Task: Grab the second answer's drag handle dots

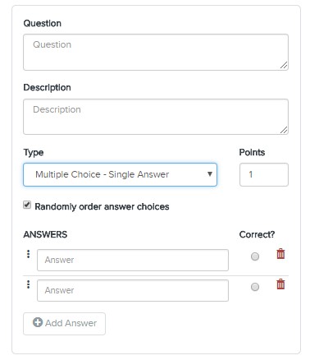Action: pyautogui.click(x=28, y=284)
